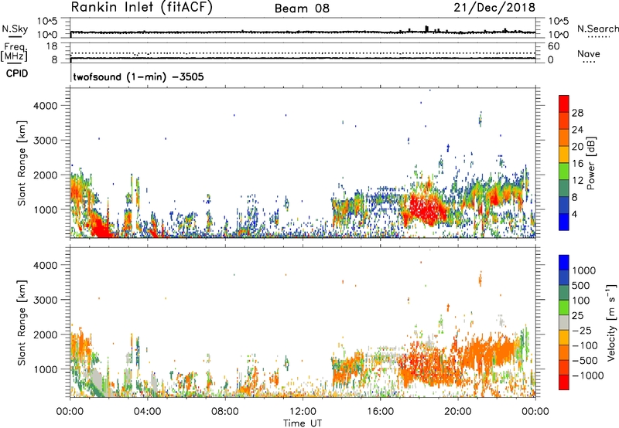This screenshot has height=428, width=619.
Task: Click the "24" power colorbar value
Action: pos(577,130)
